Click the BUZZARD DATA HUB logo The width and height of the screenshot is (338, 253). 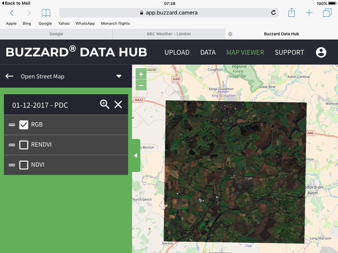(x=76, y=52)
